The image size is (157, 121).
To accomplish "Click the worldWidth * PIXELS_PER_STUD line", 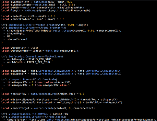I will tap(29, 62).
